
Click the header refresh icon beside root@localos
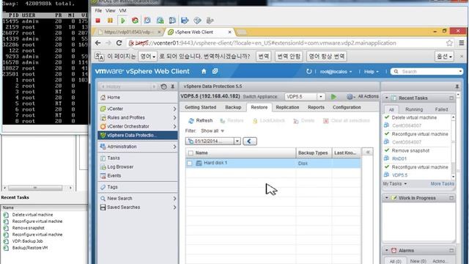pos(309,72)
